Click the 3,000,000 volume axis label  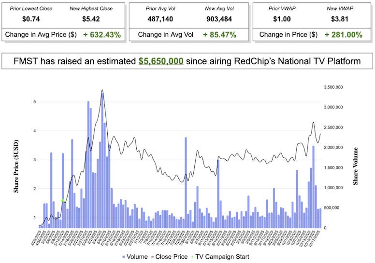pyautogui.click(x=333, y=107)
